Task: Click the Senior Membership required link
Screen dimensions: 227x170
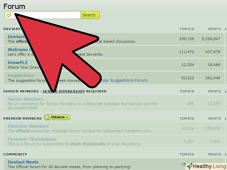Action: (x=64, y=91)
